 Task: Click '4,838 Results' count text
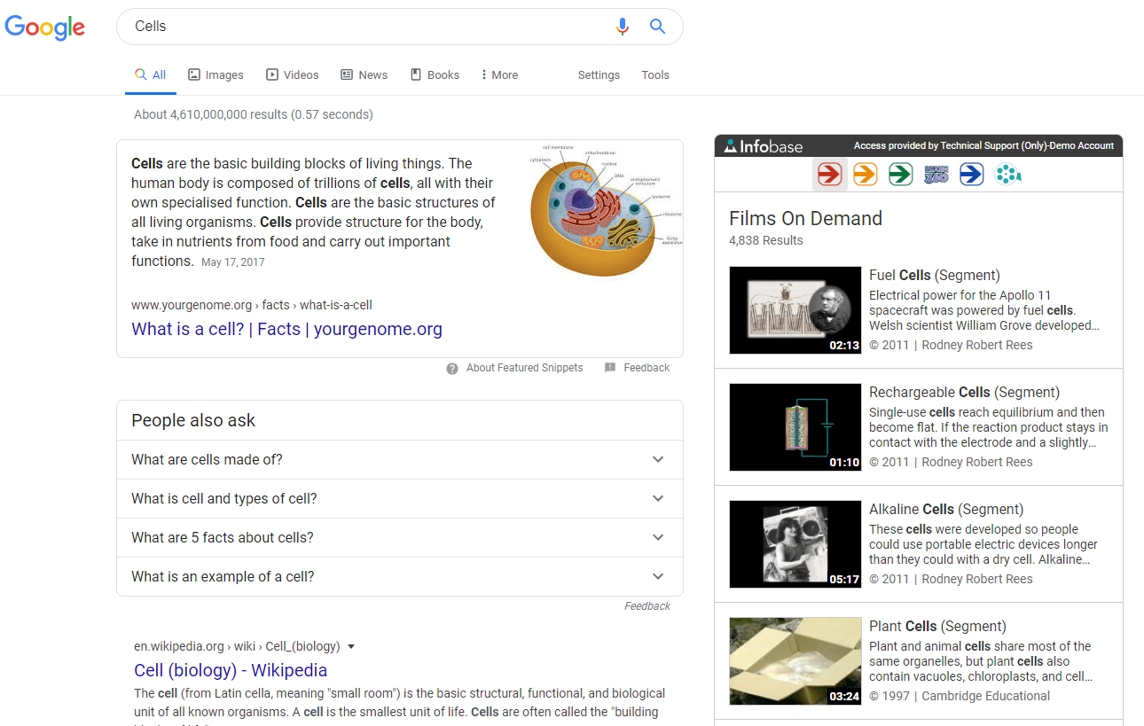(x=766, y=241)
